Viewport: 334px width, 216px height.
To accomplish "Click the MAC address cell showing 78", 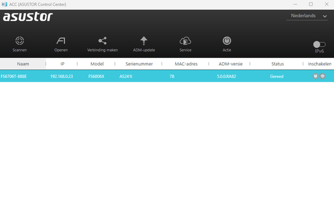I will 172,76.
